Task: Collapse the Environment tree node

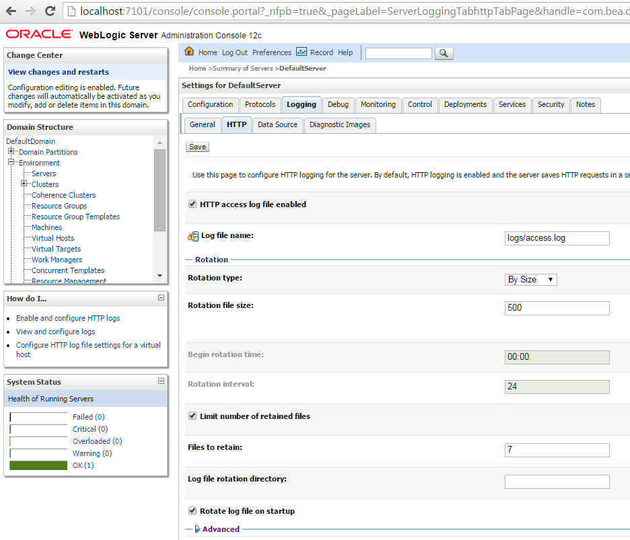Action: tap(11, 162)
